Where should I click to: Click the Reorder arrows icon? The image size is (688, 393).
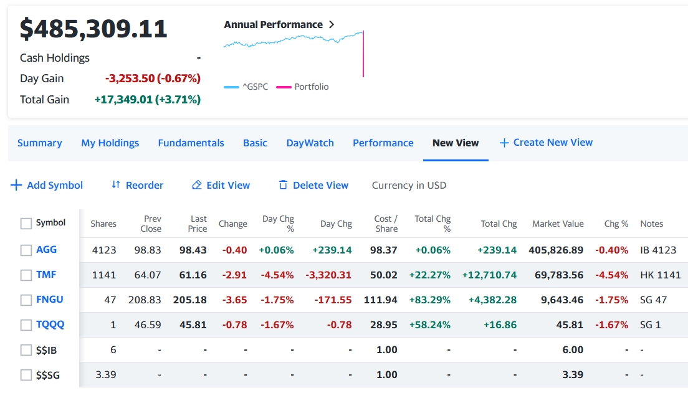click(x=115, y=185)
